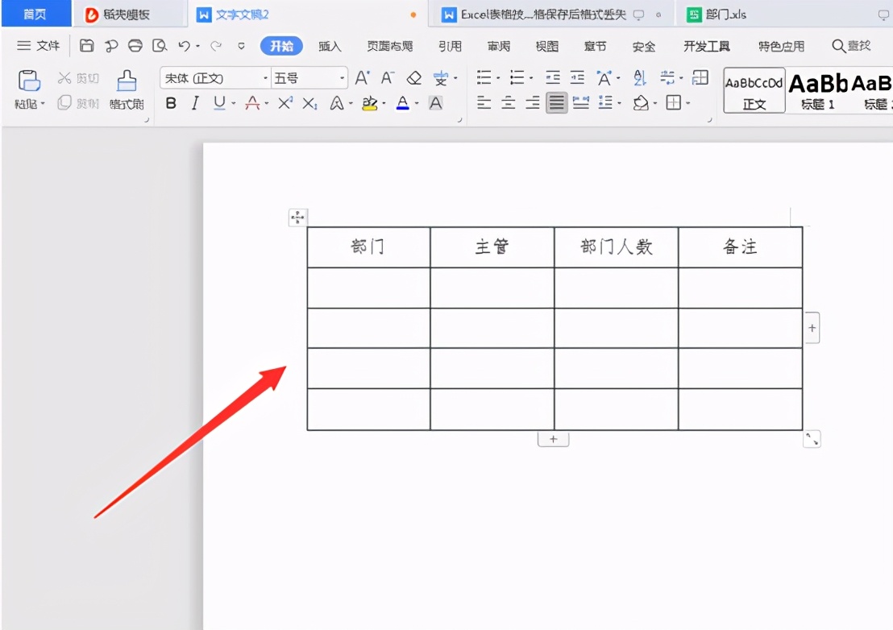Apply superscript with the X² icon
This screenshot has width=893, height=630.
285,103
